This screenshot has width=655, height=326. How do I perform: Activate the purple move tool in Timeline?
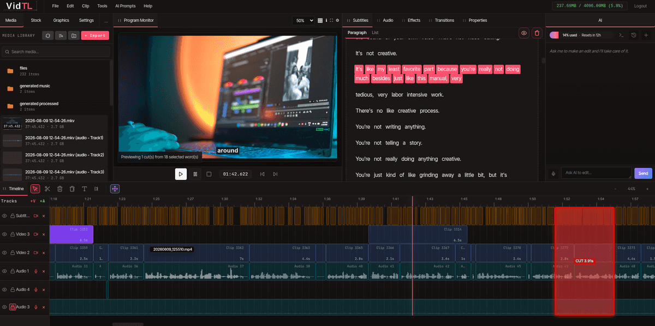tap(115, 189)
